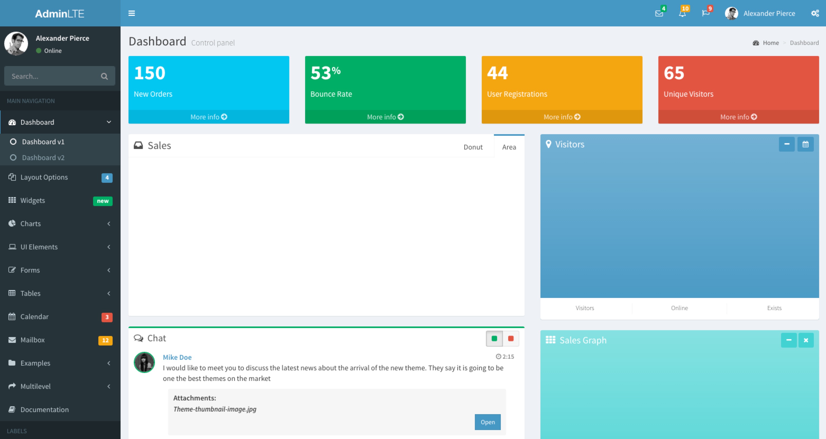Open the flag tasks icon
The width and height of the screenshot is (826, 439).
tap(705, 13)
